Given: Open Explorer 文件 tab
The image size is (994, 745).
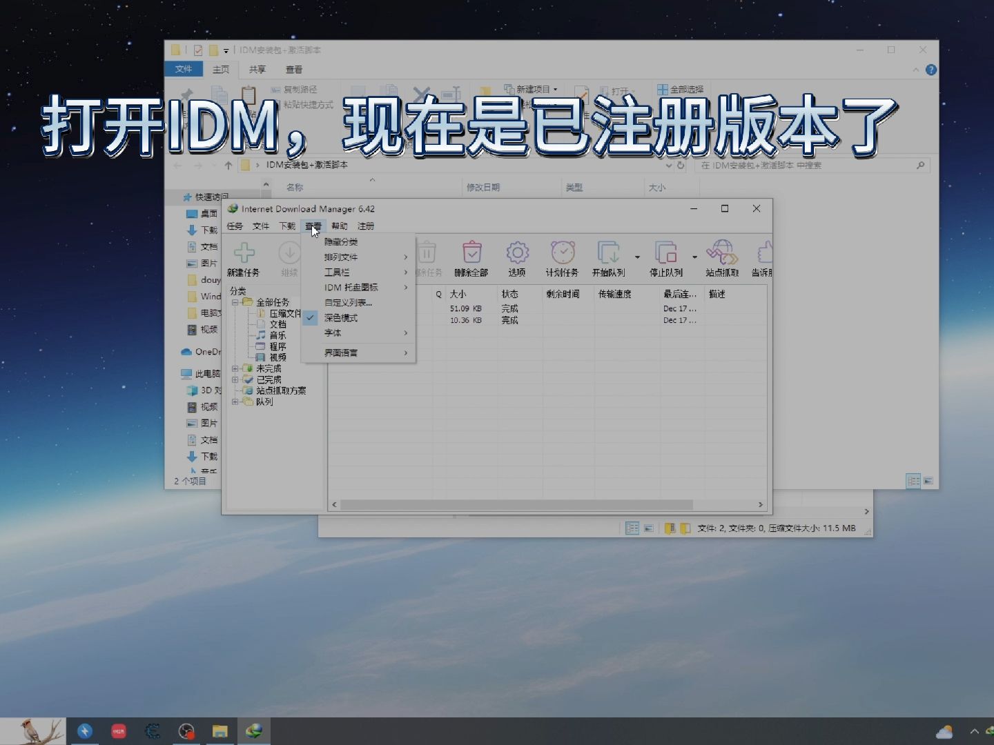Looking at the screenshot, I should click(184, 69).
